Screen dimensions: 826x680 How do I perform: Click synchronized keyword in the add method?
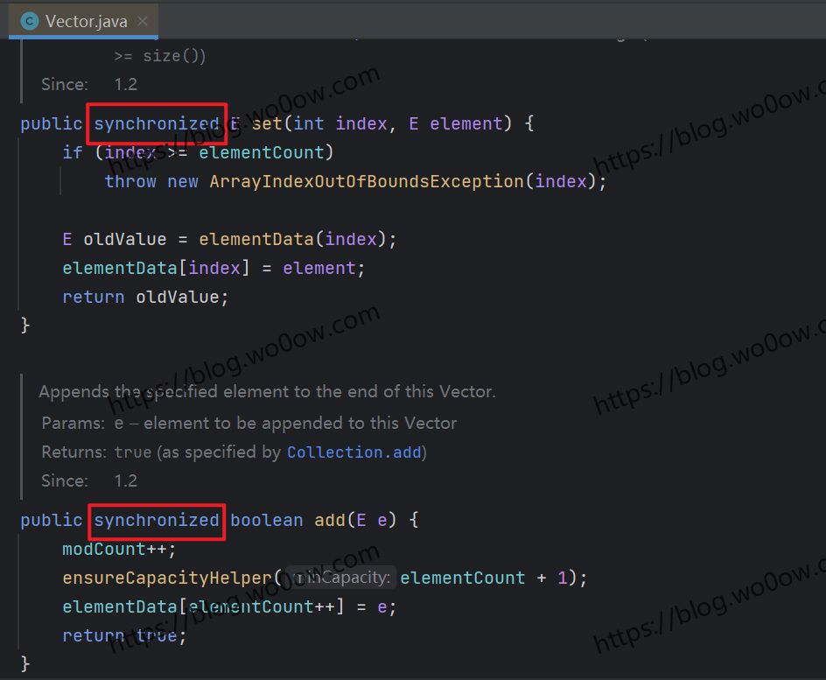157,520
